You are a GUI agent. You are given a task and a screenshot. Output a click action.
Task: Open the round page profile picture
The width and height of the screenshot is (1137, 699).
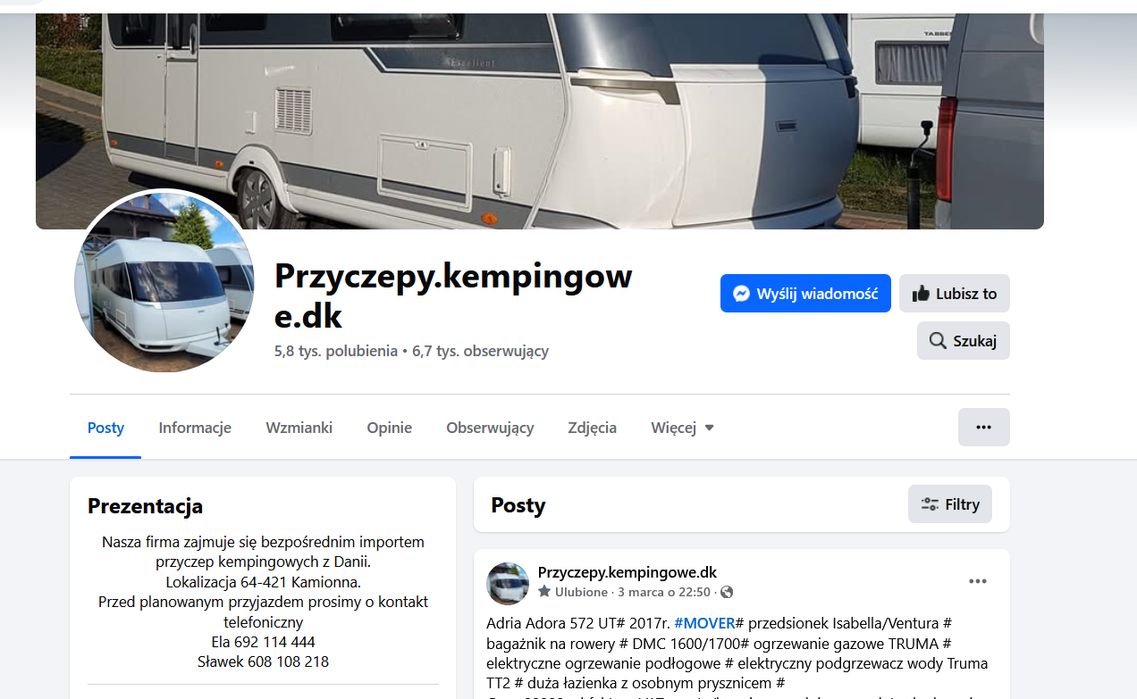164,282
